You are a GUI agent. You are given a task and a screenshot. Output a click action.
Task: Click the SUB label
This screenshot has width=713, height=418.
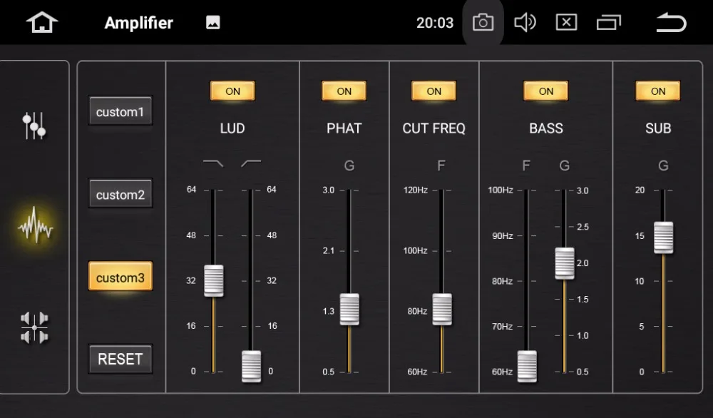[658, 128]
